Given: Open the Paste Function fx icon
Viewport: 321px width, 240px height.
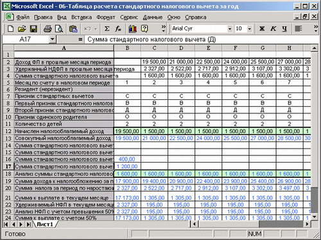Looking at the screenshot, I should tap(118, 29).
